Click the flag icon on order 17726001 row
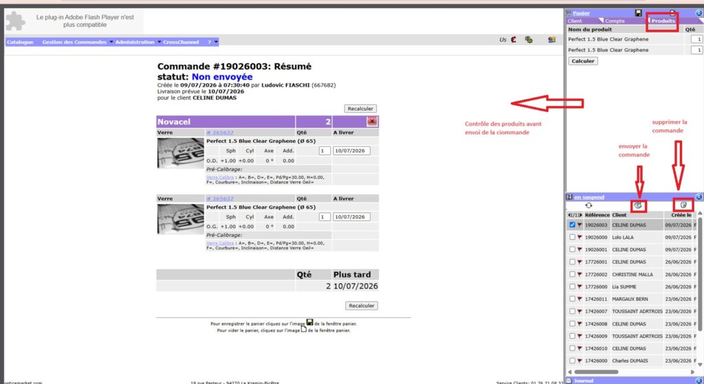This screenshot has width=704, height=384. click(x=580, y=262)
